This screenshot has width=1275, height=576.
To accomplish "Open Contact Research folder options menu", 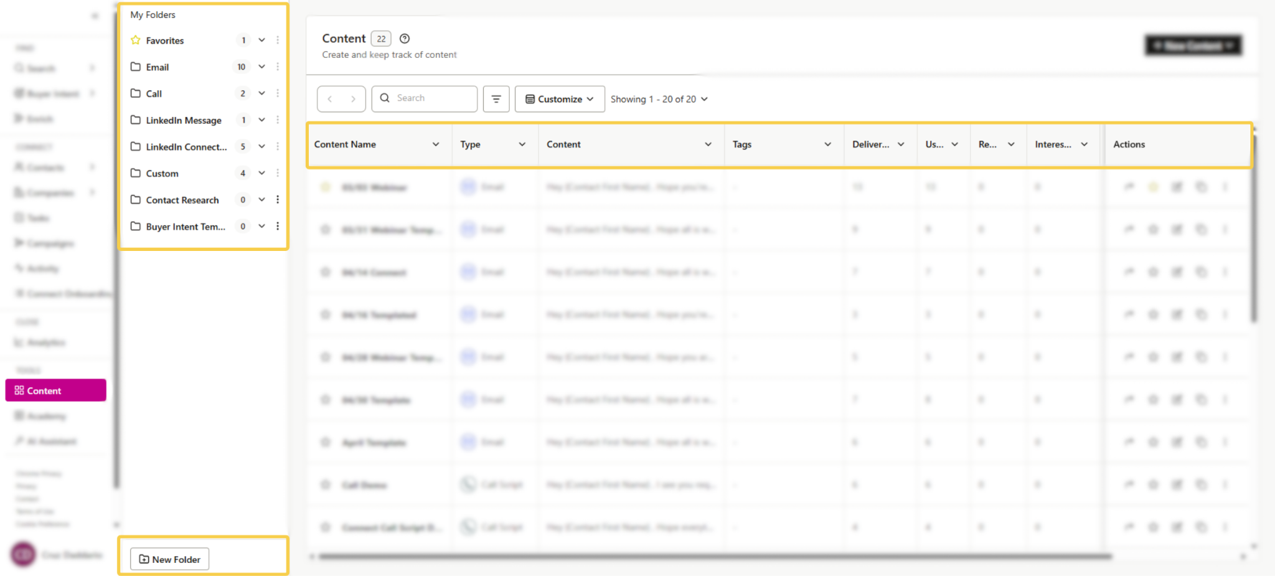I will [x=278, y=200].
